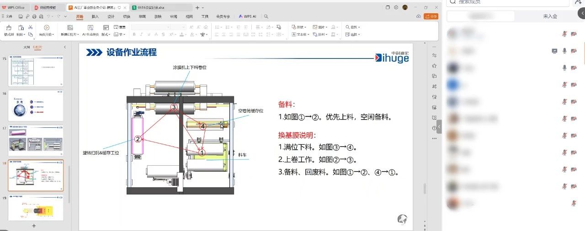Click the Cut scissors icon
This screenshot has height=231, width=585.
click(x=31, y=27)
